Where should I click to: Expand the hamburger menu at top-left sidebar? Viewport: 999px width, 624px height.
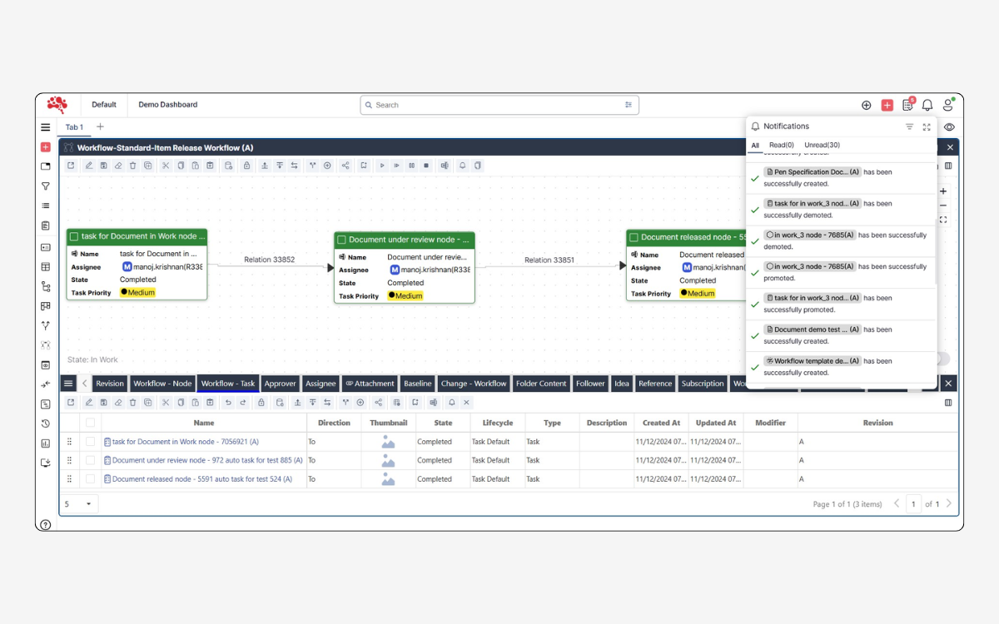[46, 127]
